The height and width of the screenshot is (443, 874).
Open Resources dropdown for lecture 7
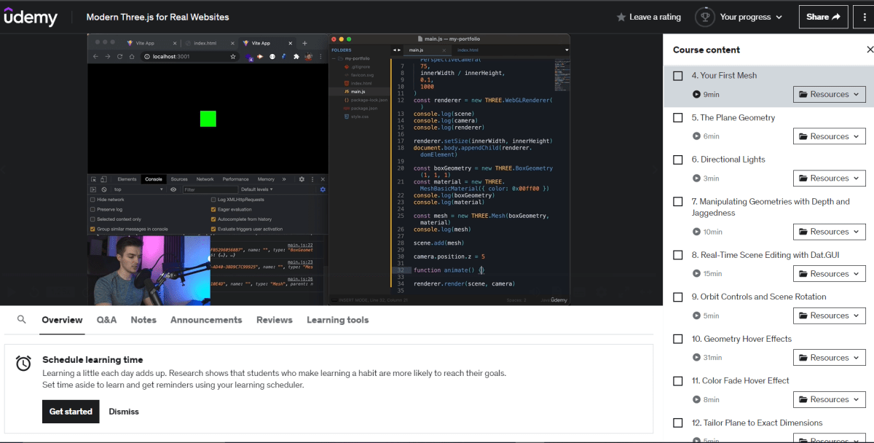tap(829, 232)
